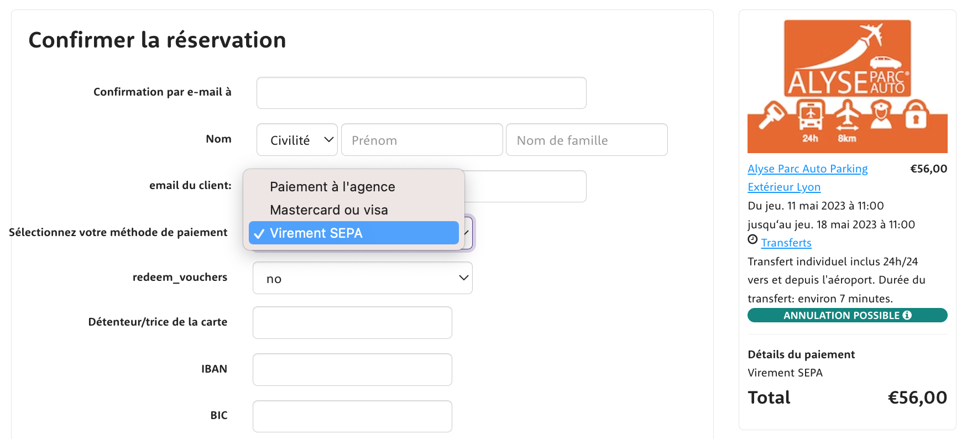
Task: Click the padlock icon in parking banner
Action: 916,114
